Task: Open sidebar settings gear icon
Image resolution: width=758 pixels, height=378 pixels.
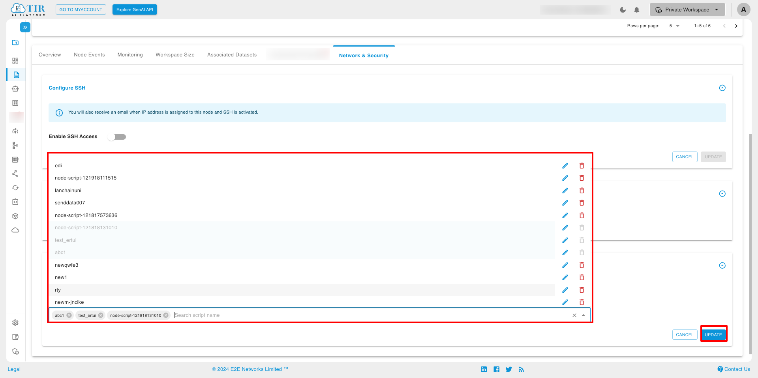Action: (15, 323)
